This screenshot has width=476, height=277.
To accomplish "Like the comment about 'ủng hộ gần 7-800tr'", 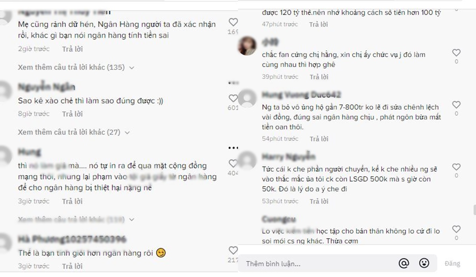I will click(457, 105).
